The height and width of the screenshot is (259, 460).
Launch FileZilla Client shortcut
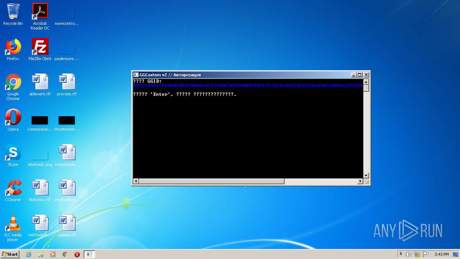tap(40, 50)
